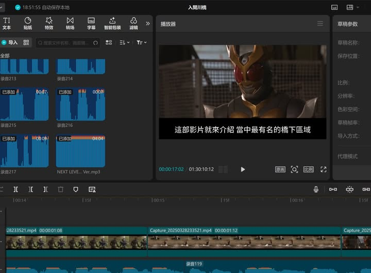Click the 原画 quality button
The width and height of the screenshot is (371, 273).
click(x=280, y=169)
